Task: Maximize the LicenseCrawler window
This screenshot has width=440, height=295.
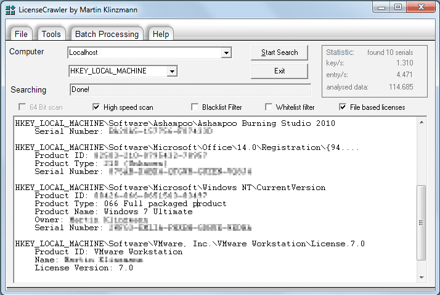Action: (398, 7)
